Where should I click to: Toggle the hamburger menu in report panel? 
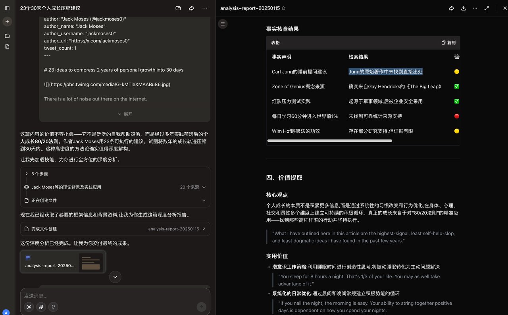(223, 24)
